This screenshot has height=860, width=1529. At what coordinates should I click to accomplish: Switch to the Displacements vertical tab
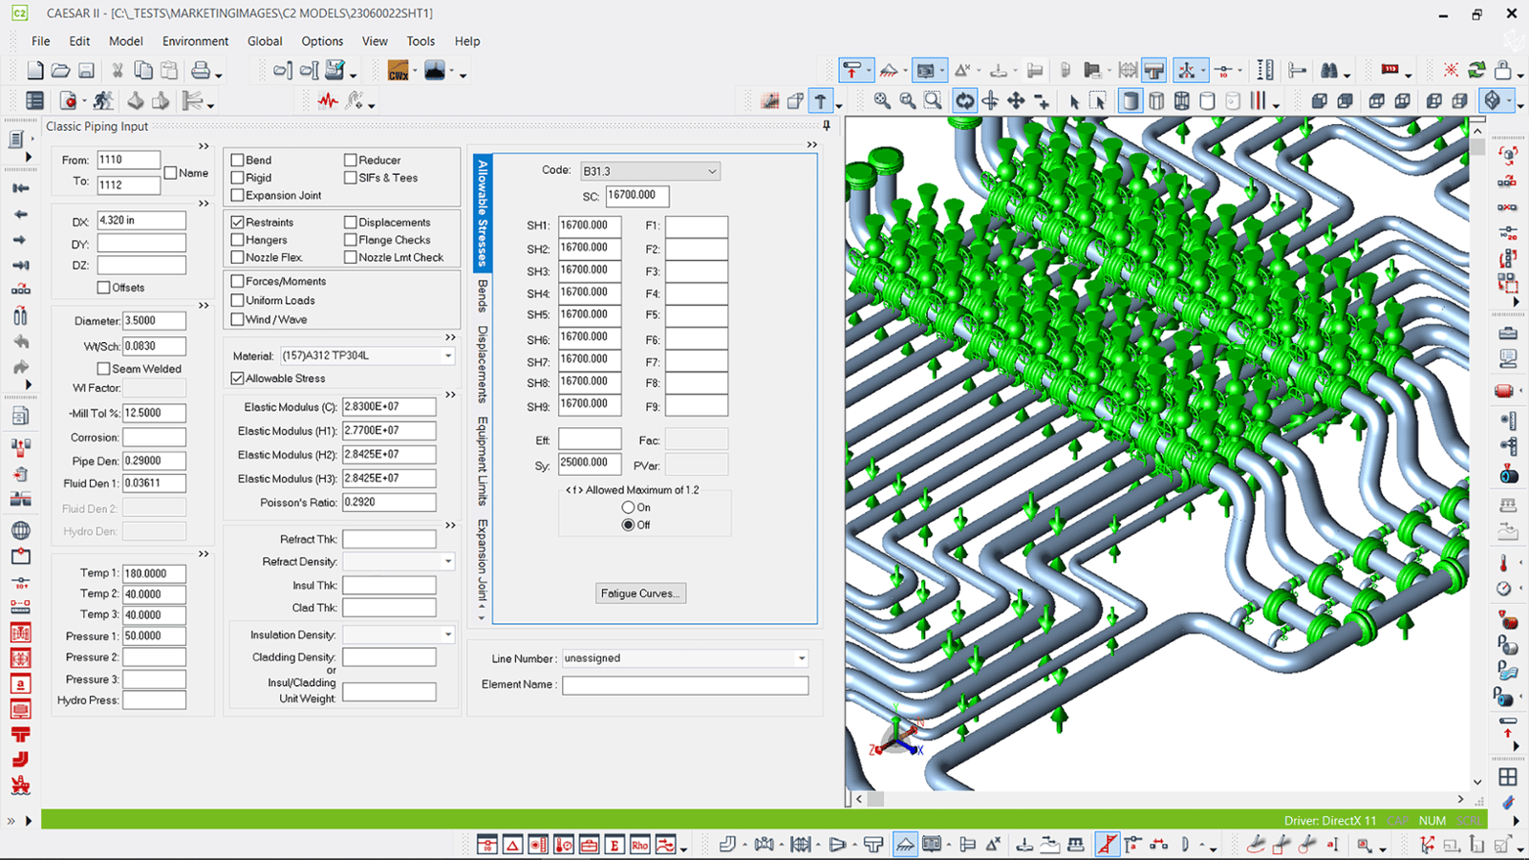point(483,364)
